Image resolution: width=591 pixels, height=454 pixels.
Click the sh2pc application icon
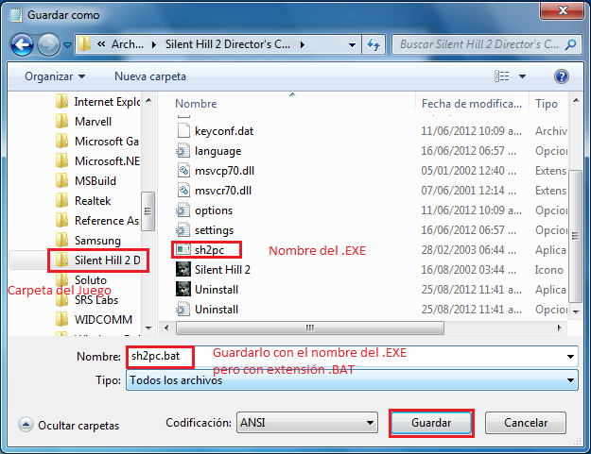(x=183, y=249)
